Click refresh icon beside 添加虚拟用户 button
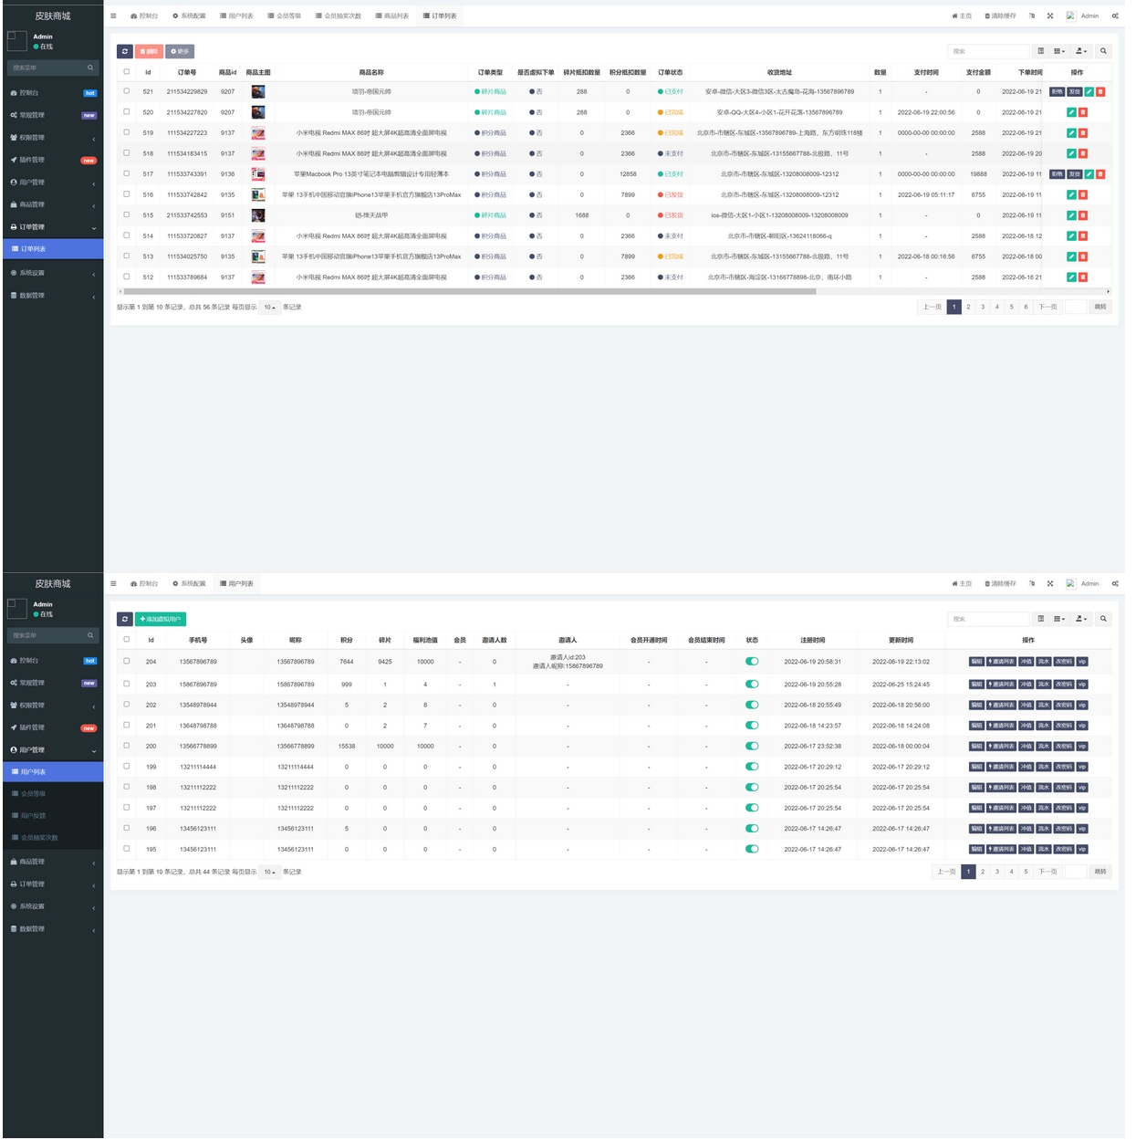 pyautogui.click(x=125, y=620)
